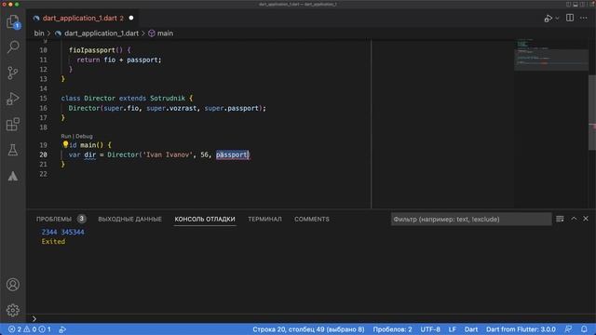Click cursor position Строка 20 status item

point(308,329)
